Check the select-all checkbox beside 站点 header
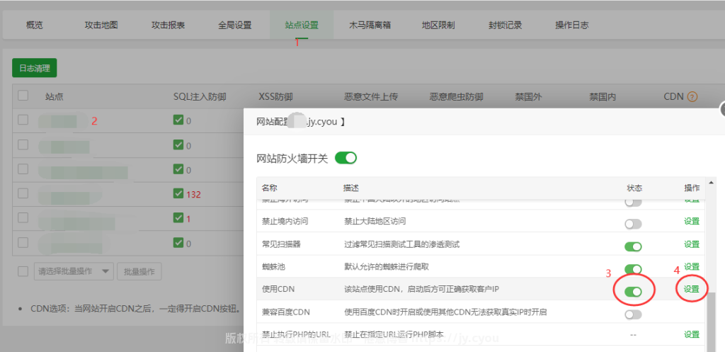This screenshot has width=725, height=352. coord(23,96)
